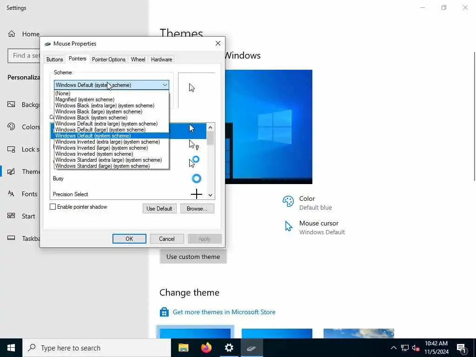Viewport: 476px width, 357px height.
Task: Switch to the Wheel tab
Action: click(x=138, y=59)
